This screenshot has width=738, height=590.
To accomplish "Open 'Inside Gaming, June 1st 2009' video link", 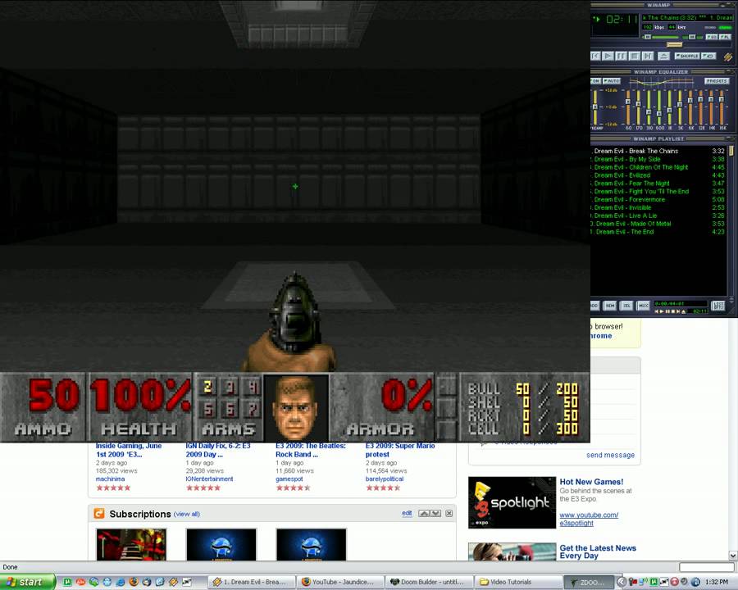I will click(x=129, y=450).
